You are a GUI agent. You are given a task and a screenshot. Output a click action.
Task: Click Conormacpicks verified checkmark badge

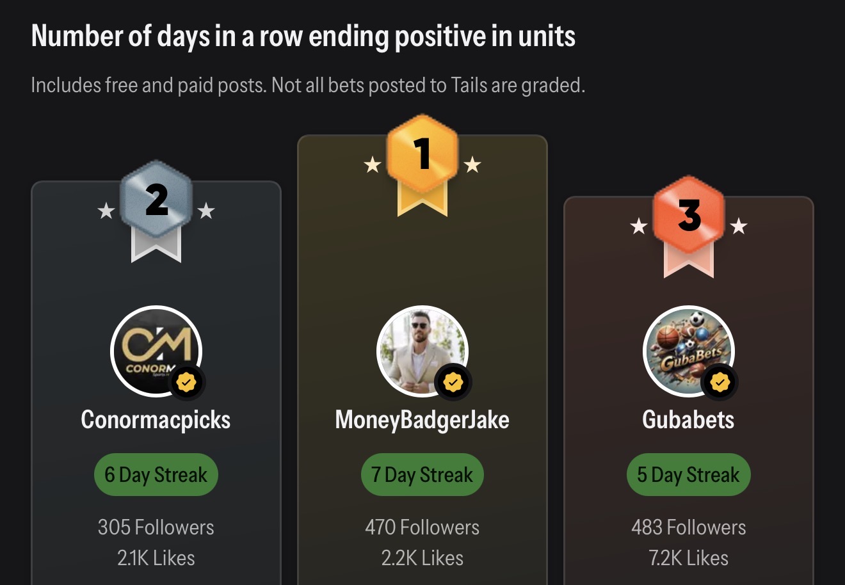coord(186,383)
